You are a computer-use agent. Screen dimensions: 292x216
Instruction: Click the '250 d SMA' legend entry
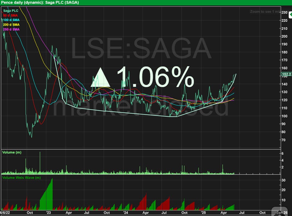tap(11, 29)
